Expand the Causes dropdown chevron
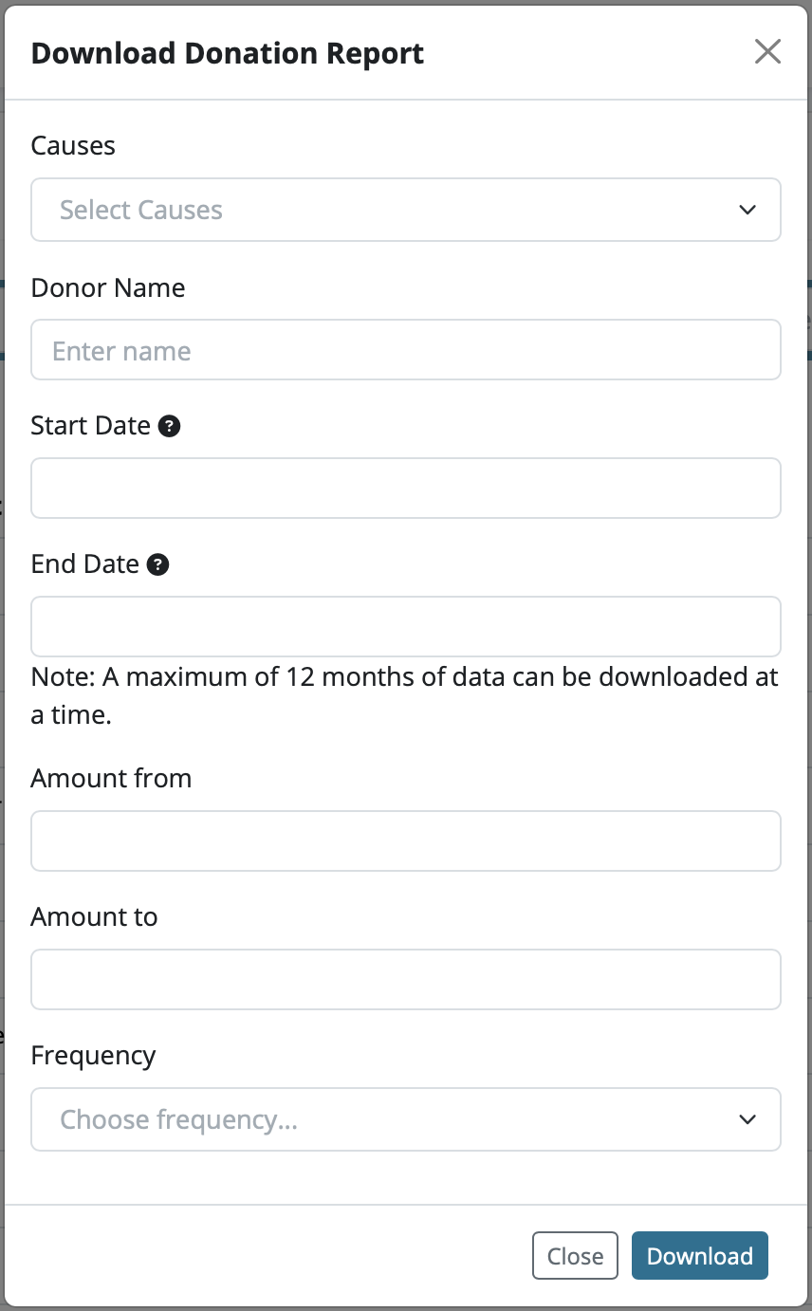This screenshot has height=1311, width=812. pyautogui.click(x=747, y=210)
